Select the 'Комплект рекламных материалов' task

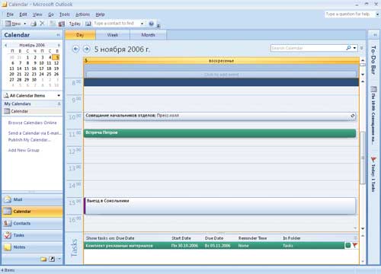pyautogui.click(x=214, y=246)
